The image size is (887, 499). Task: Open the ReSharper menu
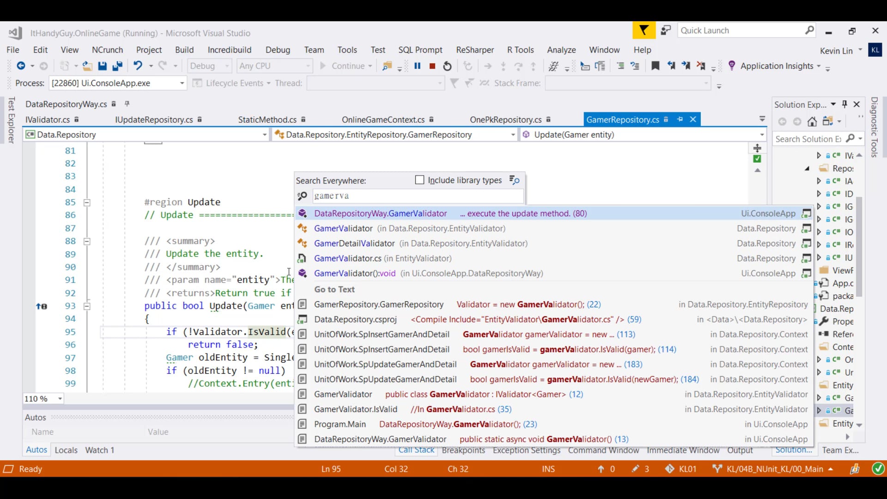coord(474,50)
